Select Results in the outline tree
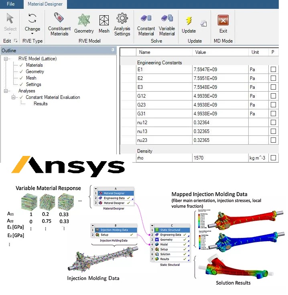This screenshot has height=295, width=288. tap(41, 104)
